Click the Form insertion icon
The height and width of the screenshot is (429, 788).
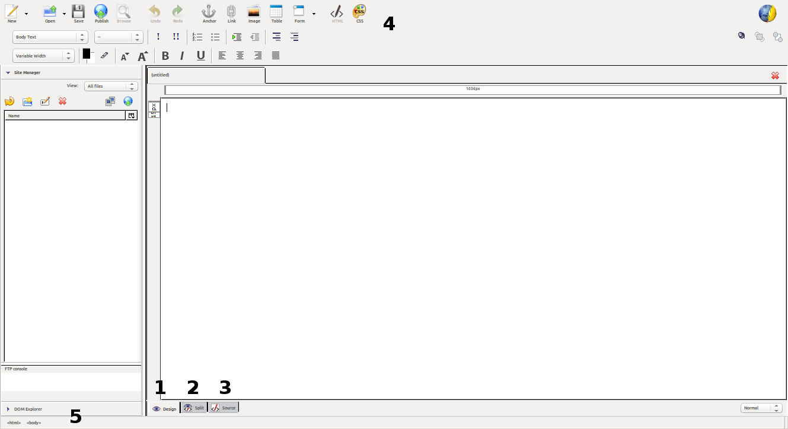tap(299, 13)
